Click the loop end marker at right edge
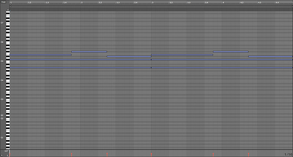The height and width of the screenshot is (157, 293). [x=292, y=5]
